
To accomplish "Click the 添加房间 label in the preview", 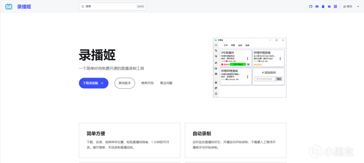I will (269, 73).
